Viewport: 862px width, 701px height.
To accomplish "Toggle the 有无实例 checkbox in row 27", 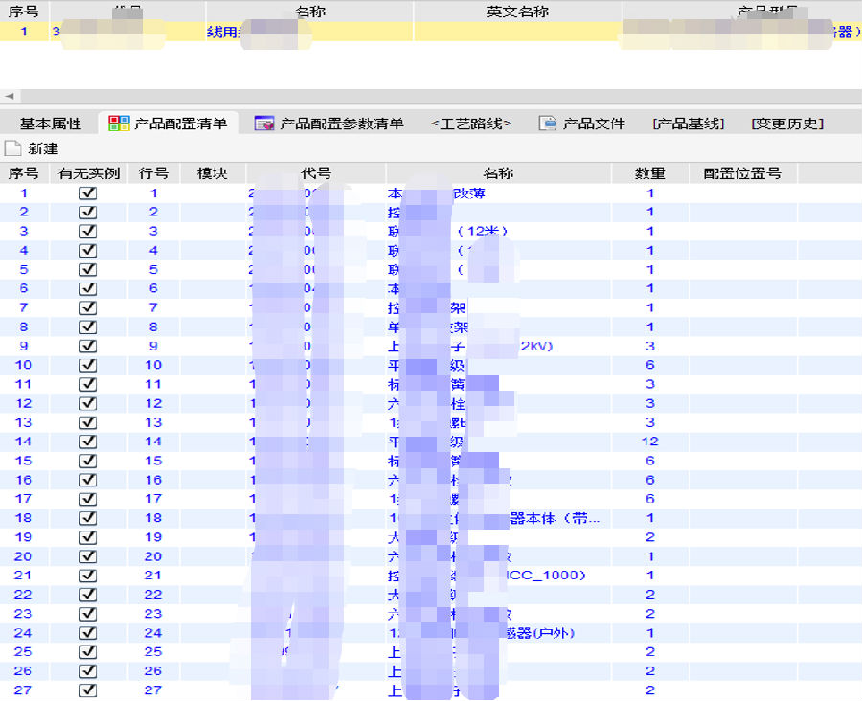I will coord(88,690).
